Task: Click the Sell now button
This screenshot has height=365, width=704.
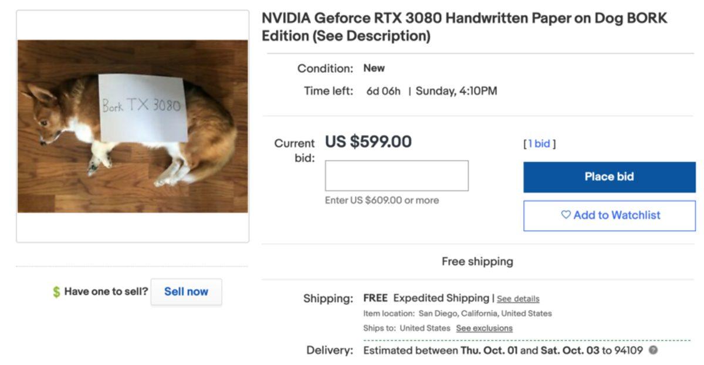Action: point(186,291)
